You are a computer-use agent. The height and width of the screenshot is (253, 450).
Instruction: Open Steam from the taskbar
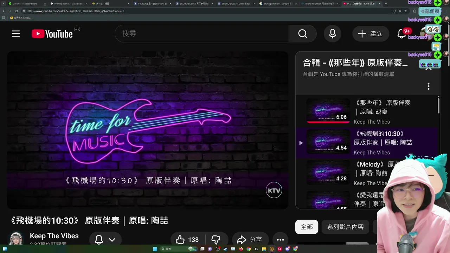pos(225,249)
